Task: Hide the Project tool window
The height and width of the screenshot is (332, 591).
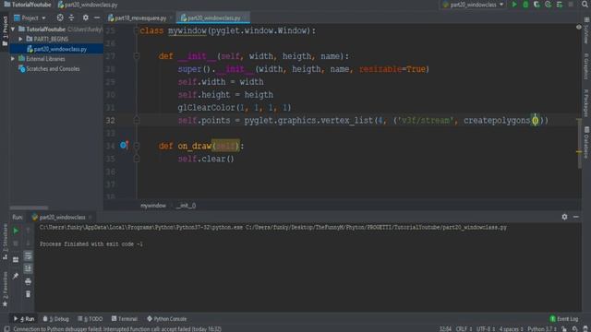Action: 97,18
